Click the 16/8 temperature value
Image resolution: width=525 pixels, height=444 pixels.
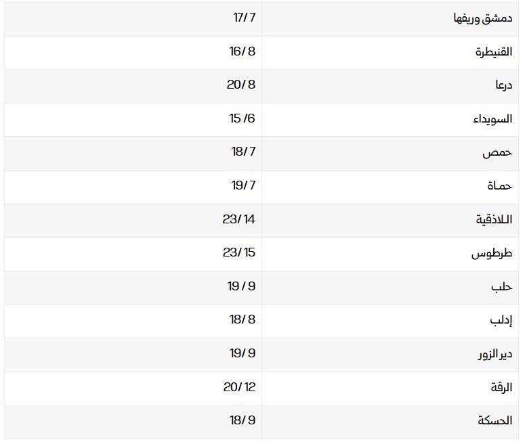tap(242, 51)
